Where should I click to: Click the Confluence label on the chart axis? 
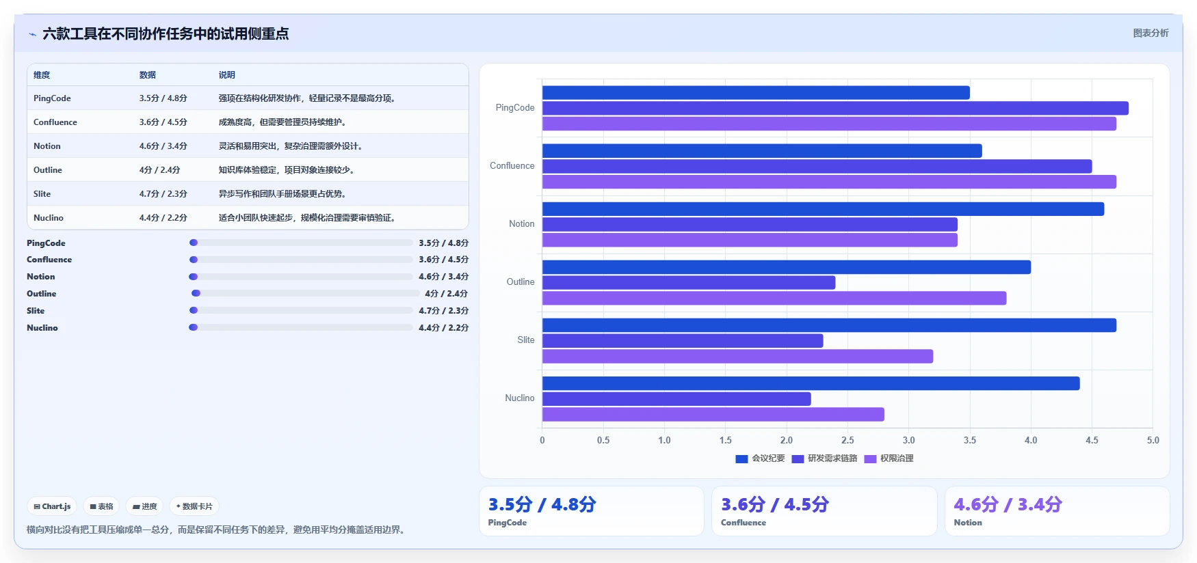click(512, 166)
